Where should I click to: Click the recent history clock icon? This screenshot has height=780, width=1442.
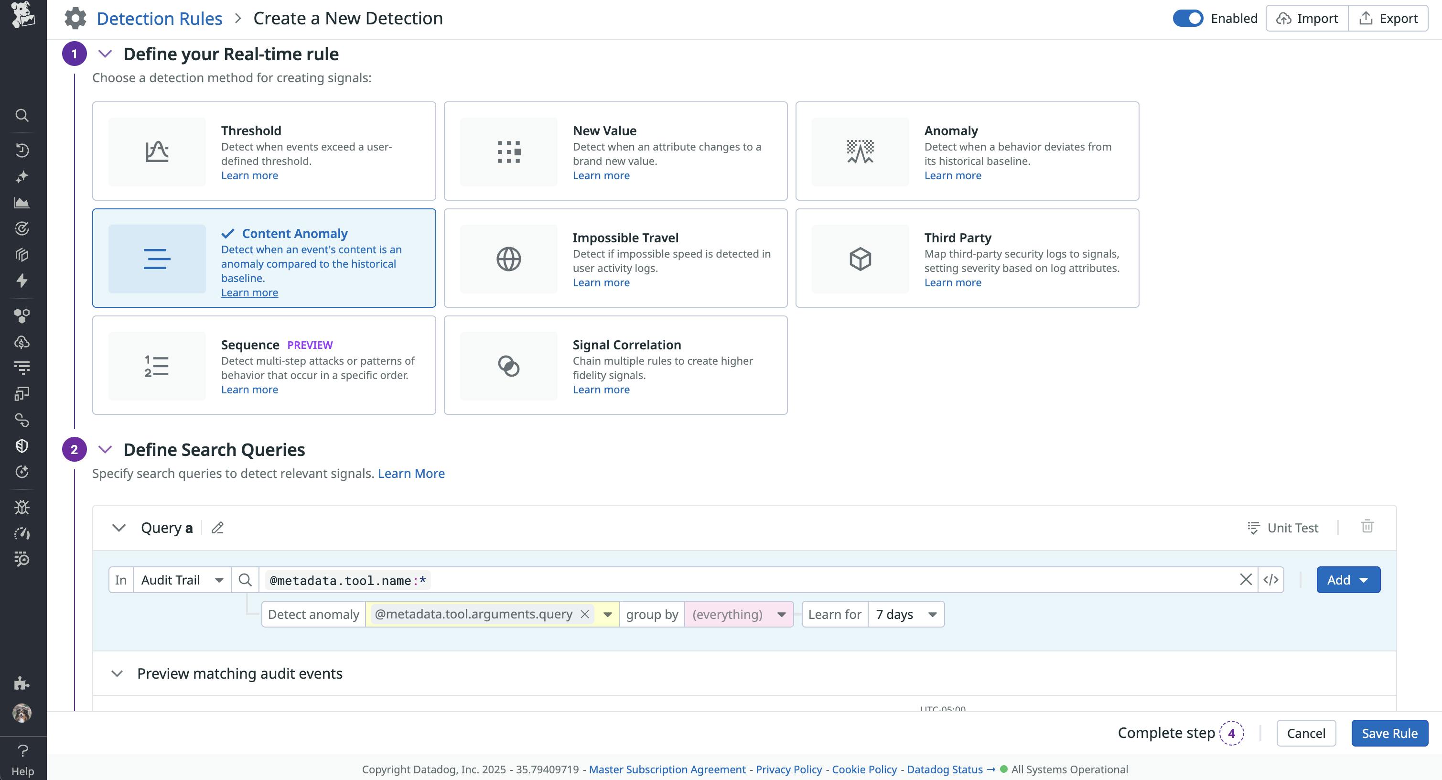[x=22, y=150]
